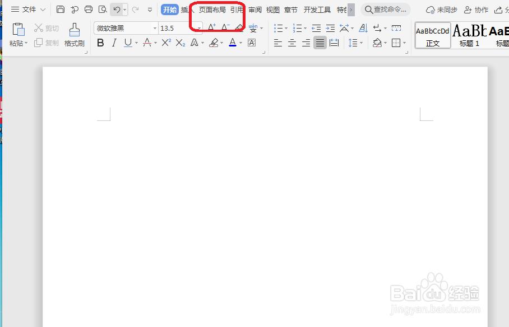Screen dimensions: 509x327
Task: Click the pinyin guide wén icon
Action: (253, 28)
